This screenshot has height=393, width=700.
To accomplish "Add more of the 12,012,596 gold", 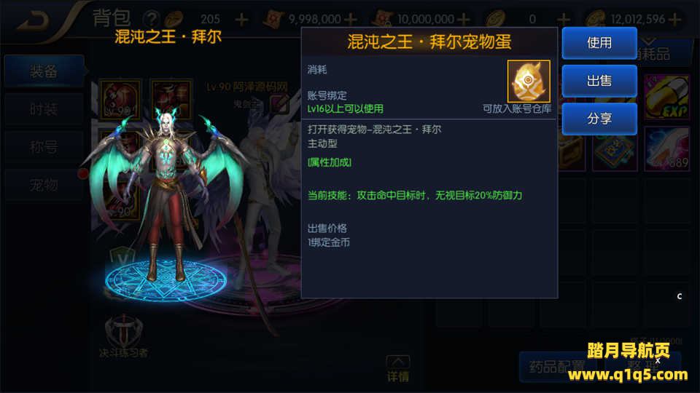I will coord(675,20).
